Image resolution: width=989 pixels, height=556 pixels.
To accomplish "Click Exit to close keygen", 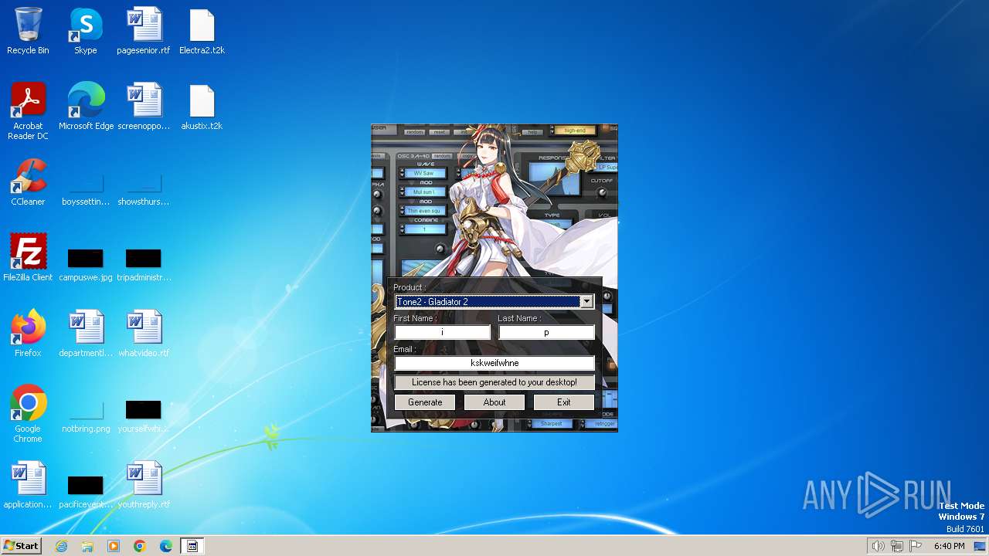I will [x=564, y=402].
